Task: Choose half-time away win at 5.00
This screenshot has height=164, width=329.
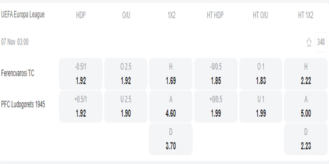Action: pos(306,106)
